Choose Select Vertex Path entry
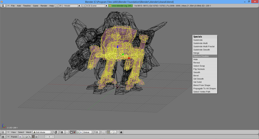The width and height of the screenshot is (259, 139). click(x=205, y=92)
